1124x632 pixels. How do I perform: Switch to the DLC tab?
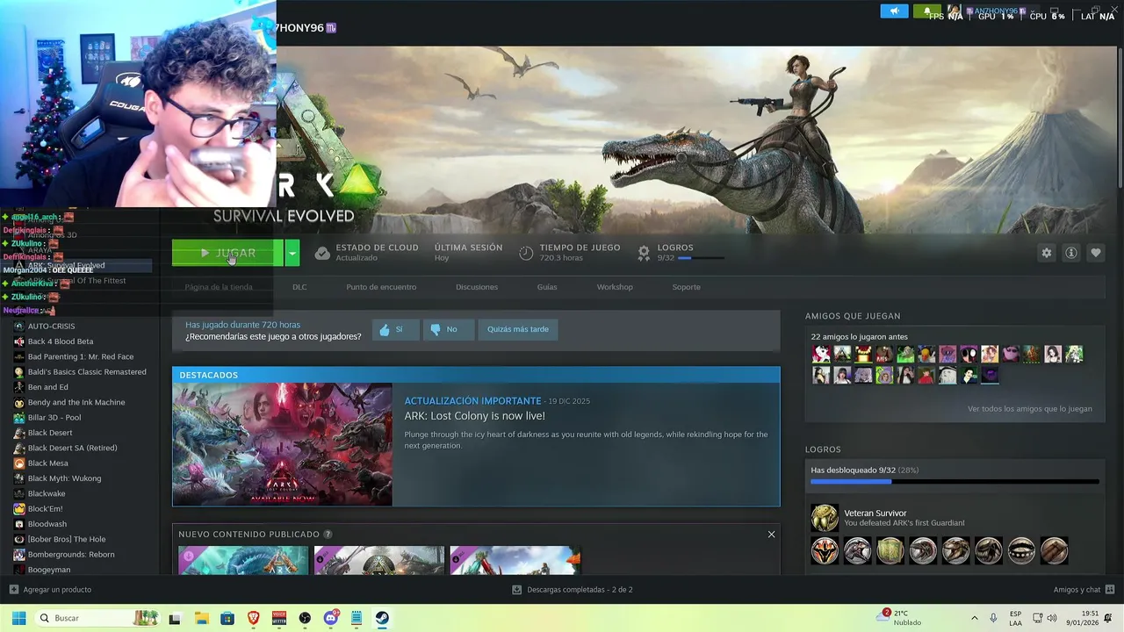pos(299,287)
